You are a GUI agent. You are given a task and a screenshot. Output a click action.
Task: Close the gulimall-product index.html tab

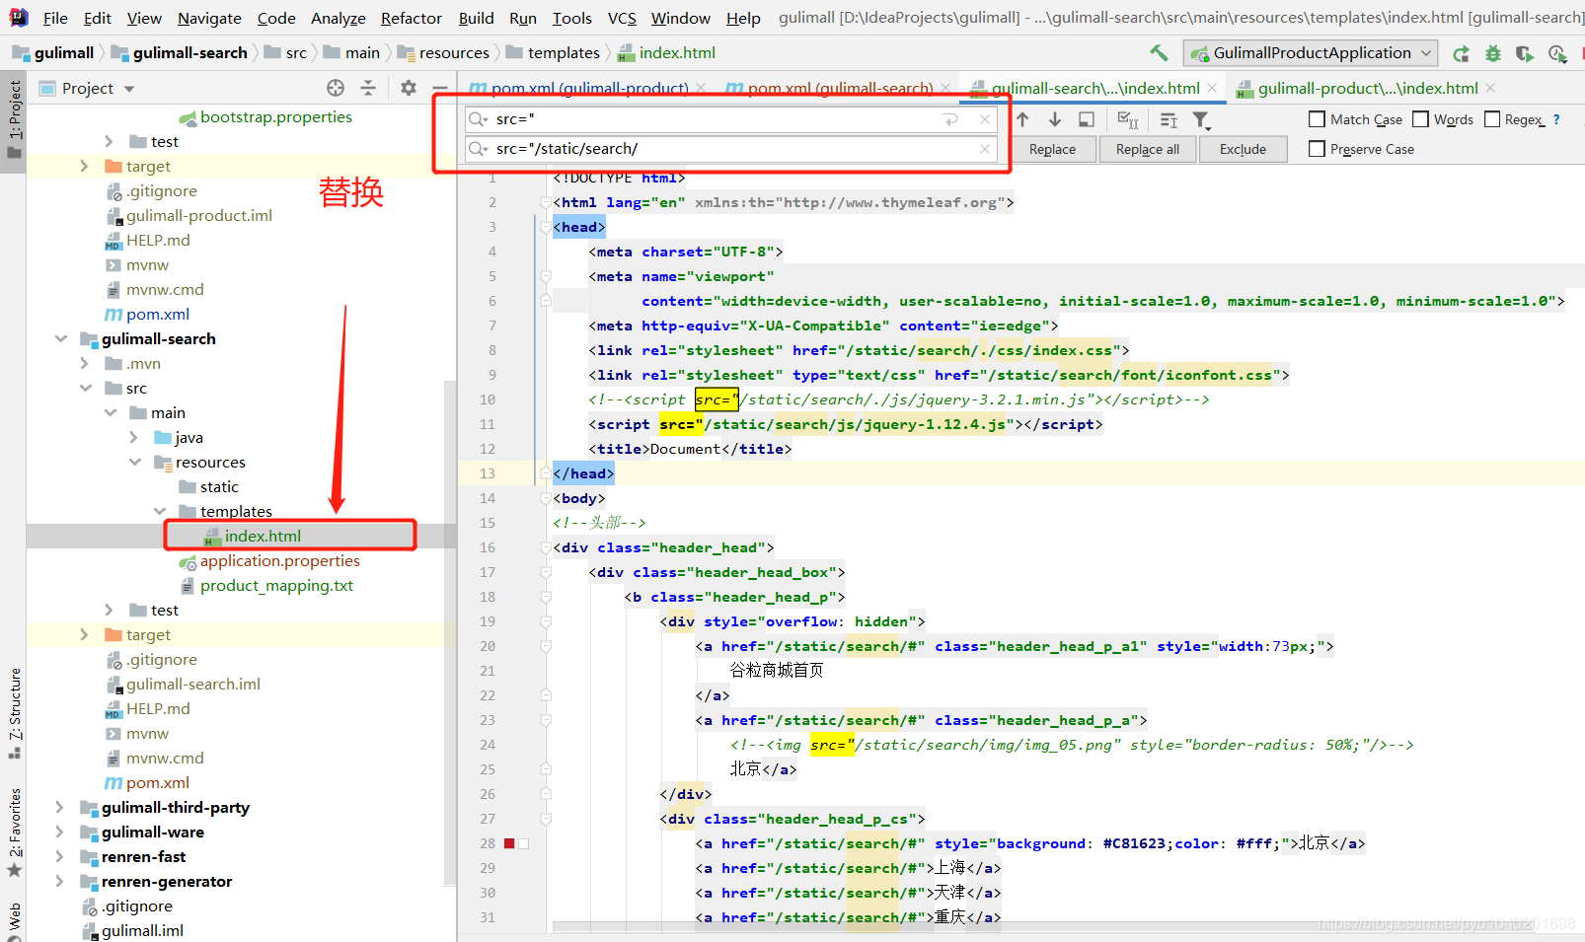tap(1490, 88)
